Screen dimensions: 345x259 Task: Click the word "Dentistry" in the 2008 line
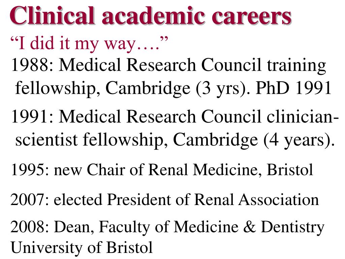[292, 227]
